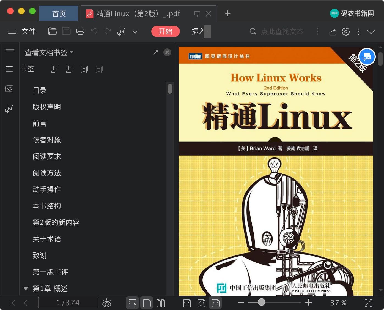
Task: Click the PDF convert icon in toolbar
Action: (x=121, y=32)
